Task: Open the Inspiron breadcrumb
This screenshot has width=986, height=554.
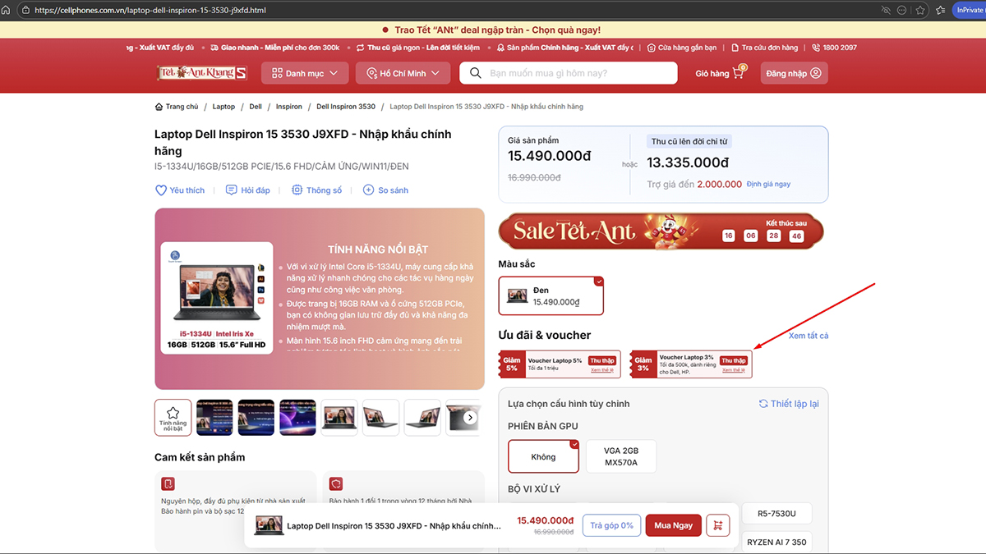Action: 289,107
